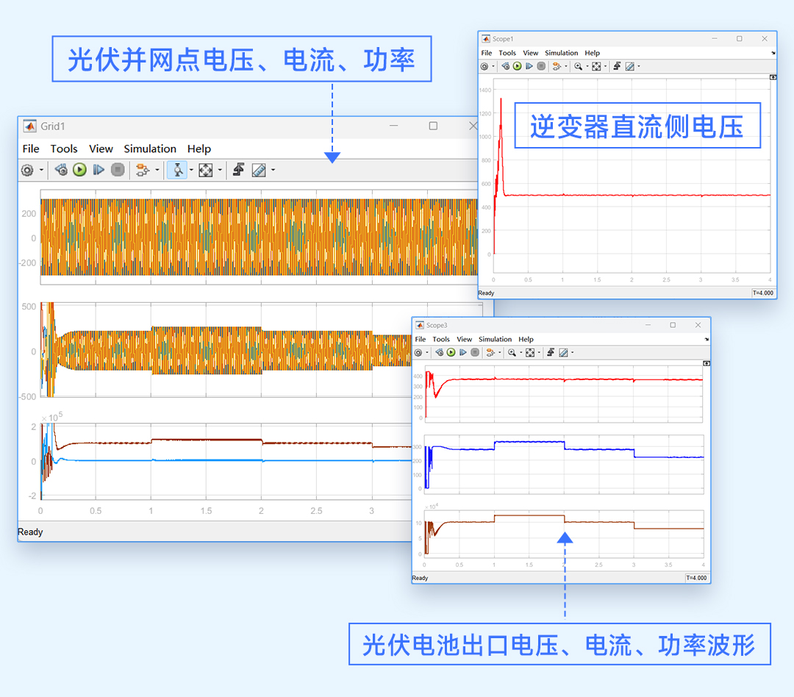The width and height of the screenshot is (794, 697).
Task: Click step forward icon in Scope3 toolbar
Action: tap(463, 352)
